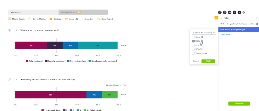Check the 'Up to 24' age option
Image resolution: width=259 pixels, height=111 pixels.
click(x=193, y=37)
